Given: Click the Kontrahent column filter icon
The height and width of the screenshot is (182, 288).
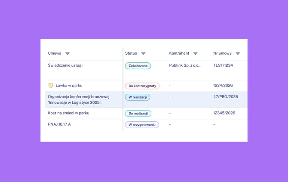Looking at the screenshot, I should tap(195, 53).
